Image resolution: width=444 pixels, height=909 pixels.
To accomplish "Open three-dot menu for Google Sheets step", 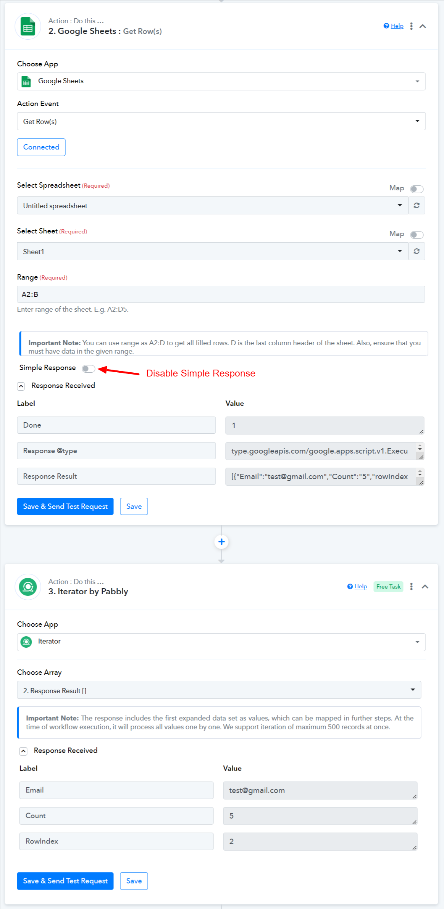I will click(411, 26).
